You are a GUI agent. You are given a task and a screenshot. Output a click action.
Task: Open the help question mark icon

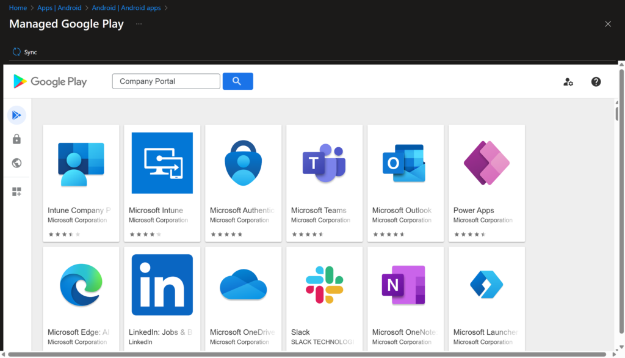click(x=596, y=82)
